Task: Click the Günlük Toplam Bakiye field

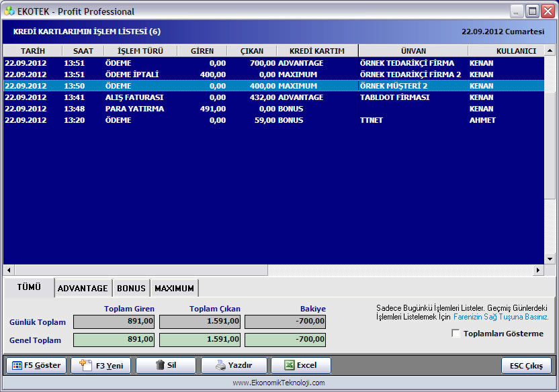Action: (285, 322)
